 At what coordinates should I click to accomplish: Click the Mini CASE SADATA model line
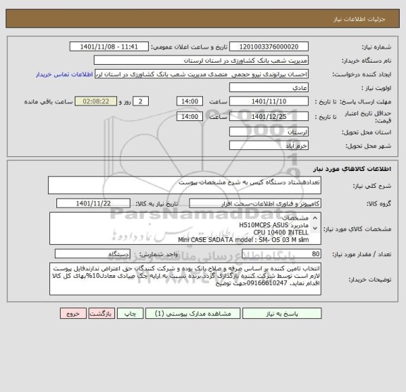click(243, 240)
